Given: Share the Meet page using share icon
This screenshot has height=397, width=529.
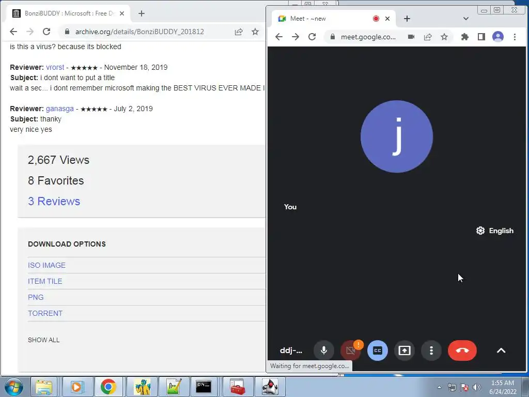Looking at the screenshot, I should (427, 37).
